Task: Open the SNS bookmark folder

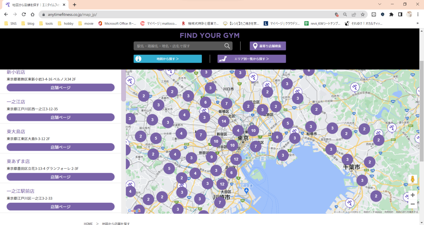Action: 10,24
